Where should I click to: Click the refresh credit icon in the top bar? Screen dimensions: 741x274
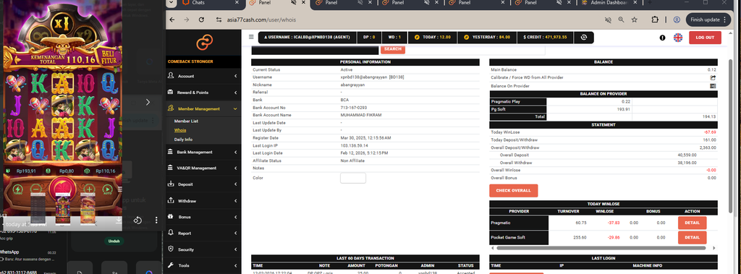pos(584,38)
